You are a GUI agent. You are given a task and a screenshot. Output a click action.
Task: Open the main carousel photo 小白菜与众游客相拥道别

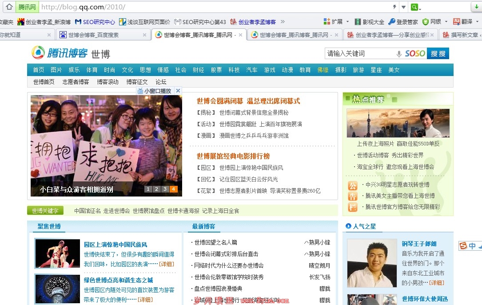click(x=106, y=145)
